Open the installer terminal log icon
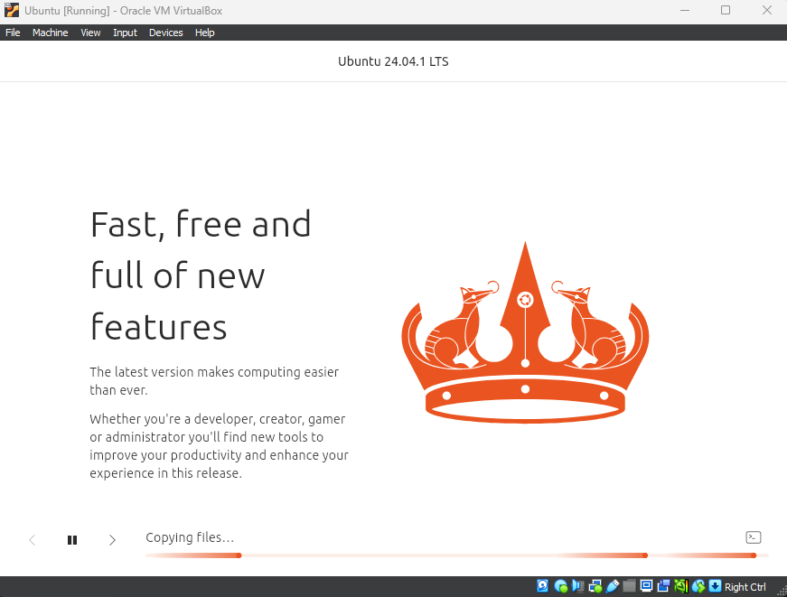This screenshot has width=787, height=597. coord(753,537)
